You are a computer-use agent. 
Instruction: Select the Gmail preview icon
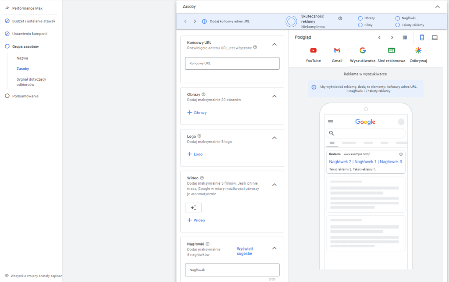click(x=337, y=50)
